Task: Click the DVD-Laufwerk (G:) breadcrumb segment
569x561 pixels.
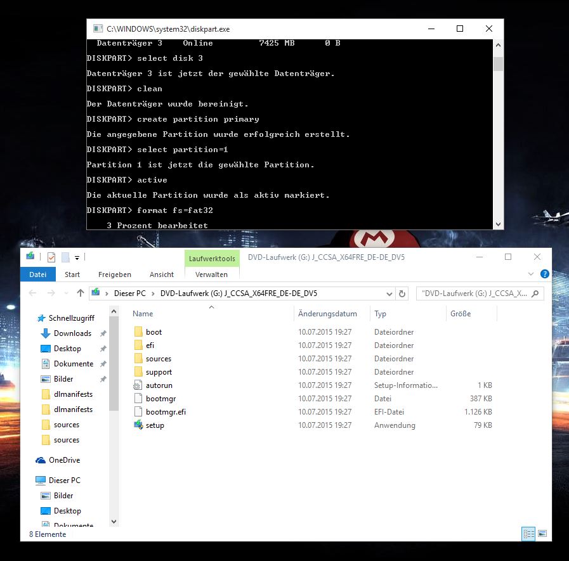Action: (x=239, y=293)
